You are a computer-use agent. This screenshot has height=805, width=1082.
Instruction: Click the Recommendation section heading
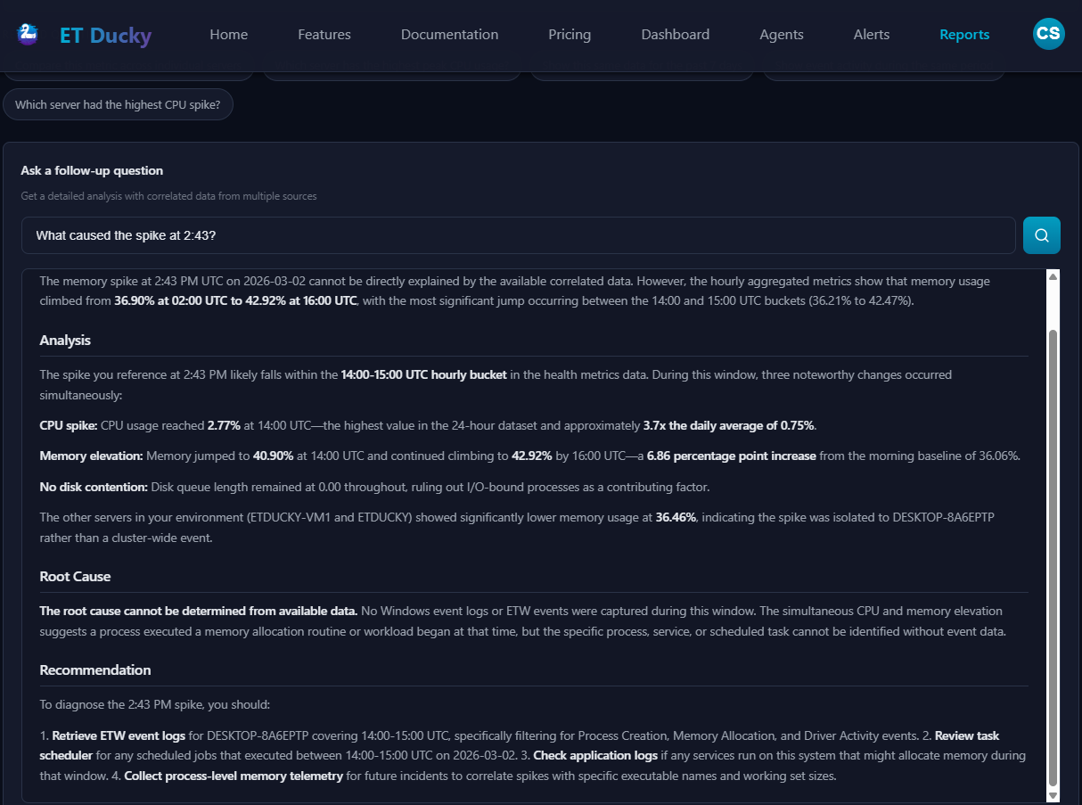tap(95, 669)
